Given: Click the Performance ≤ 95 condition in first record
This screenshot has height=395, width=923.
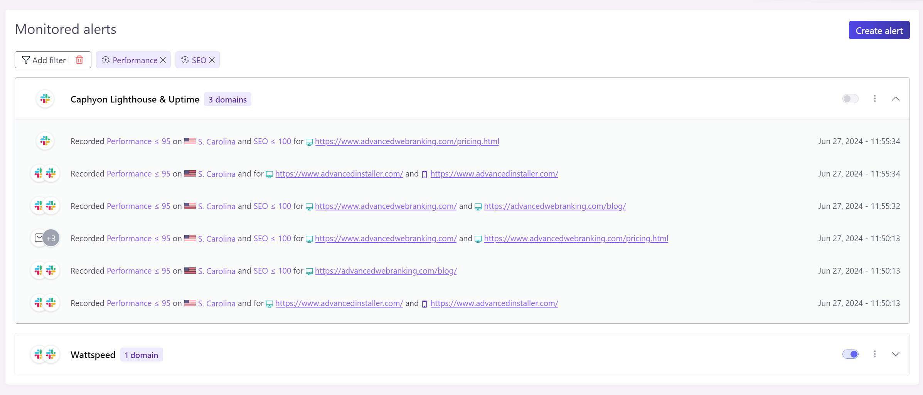Looking at the screenshot, I should coord(138,141).
